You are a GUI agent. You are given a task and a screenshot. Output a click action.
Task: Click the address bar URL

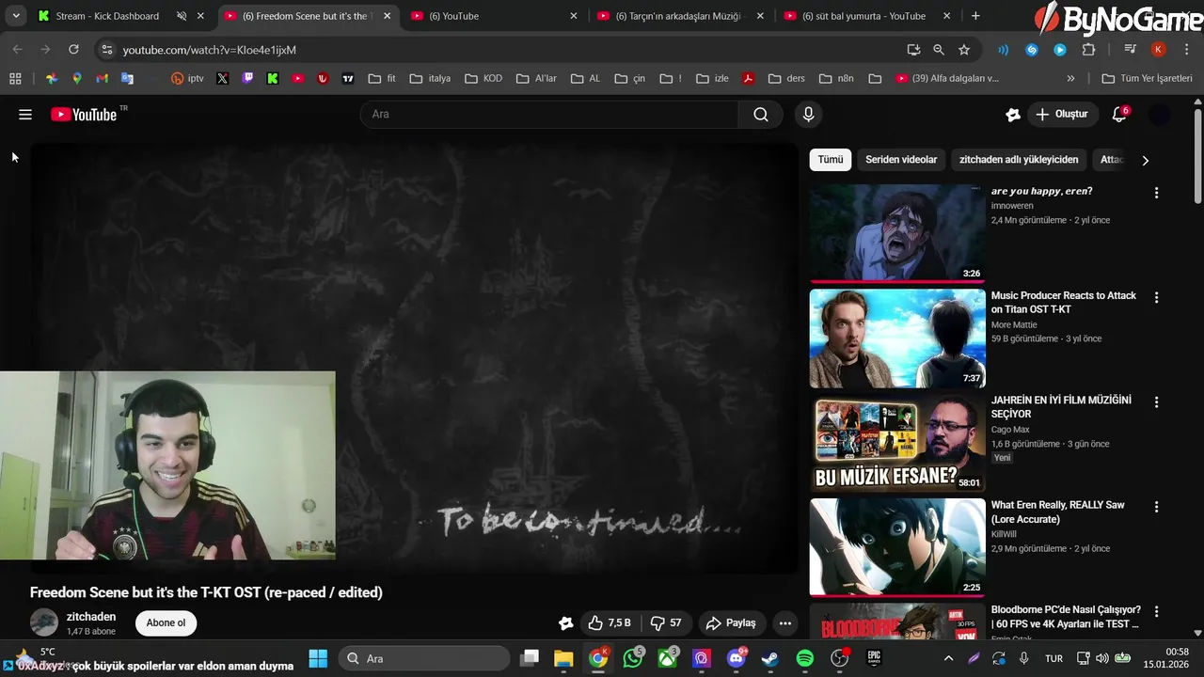pyautogui.click(x=209, y=50)
